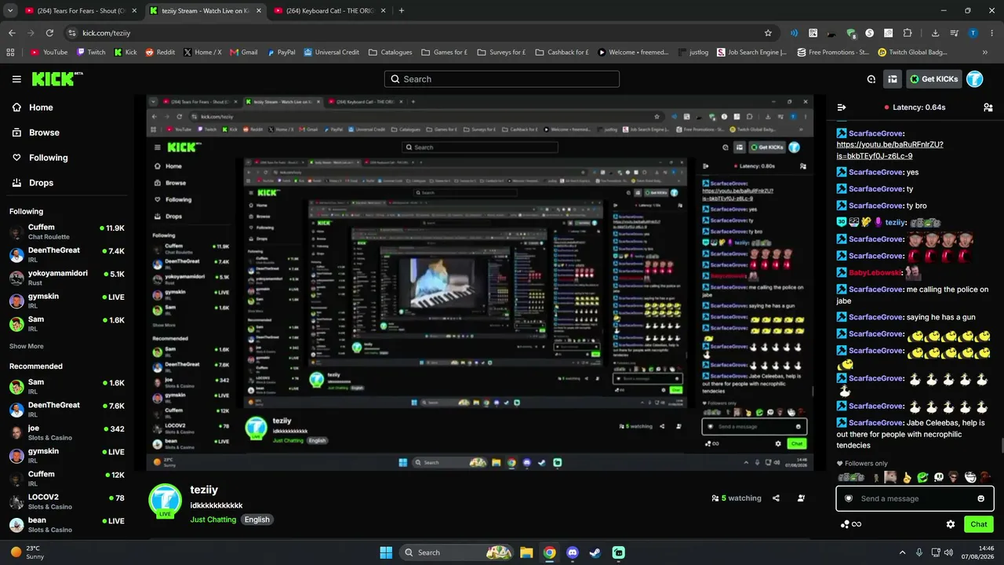The width and height of the screenshot is (1004, 565).
Task: Open chat identity shield icon
Action: coord(848,498)
